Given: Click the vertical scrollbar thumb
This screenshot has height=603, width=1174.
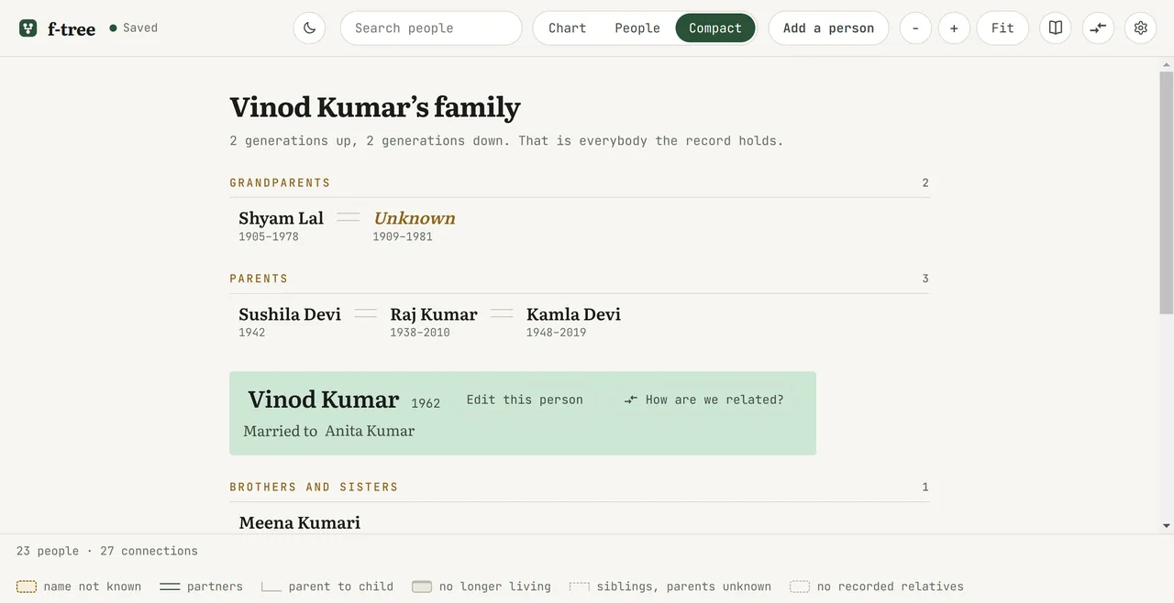Looking at the screenshot, I should coord(1167,192).
